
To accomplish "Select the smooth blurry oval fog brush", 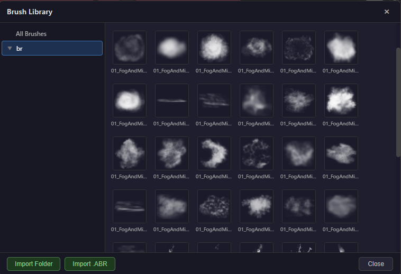I will pos(172,48).
